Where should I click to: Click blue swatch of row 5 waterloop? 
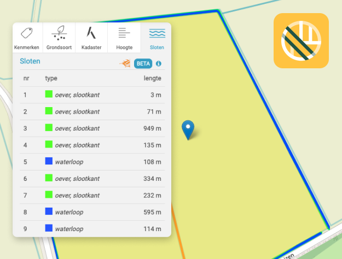[49, 162]
